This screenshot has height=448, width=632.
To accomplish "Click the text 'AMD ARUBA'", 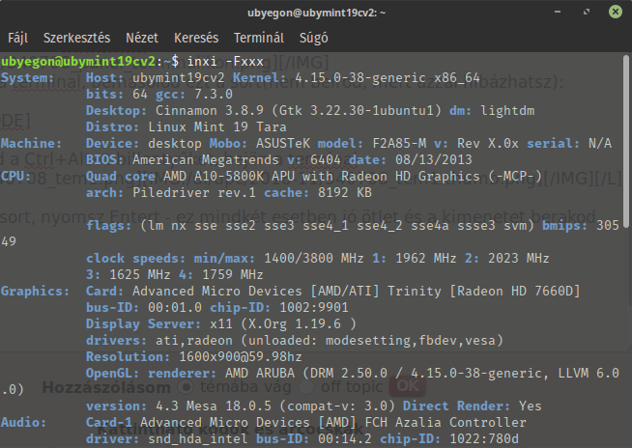I will coord(260,373).
